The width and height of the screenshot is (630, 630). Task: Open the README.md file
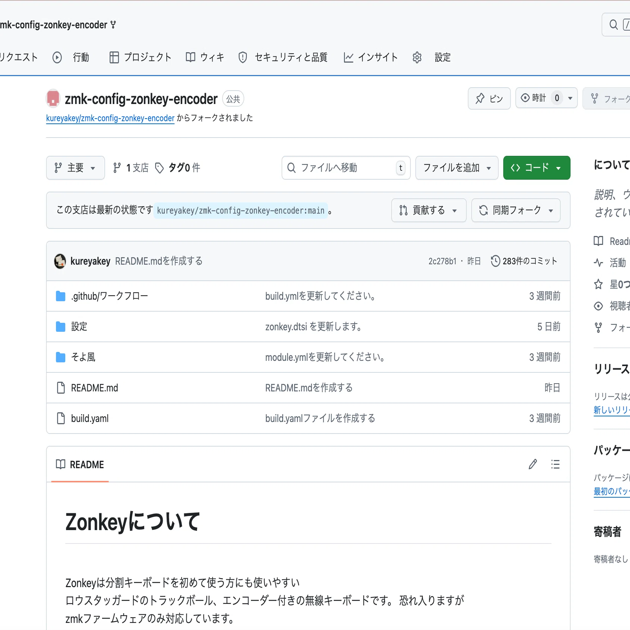[95, 388]
